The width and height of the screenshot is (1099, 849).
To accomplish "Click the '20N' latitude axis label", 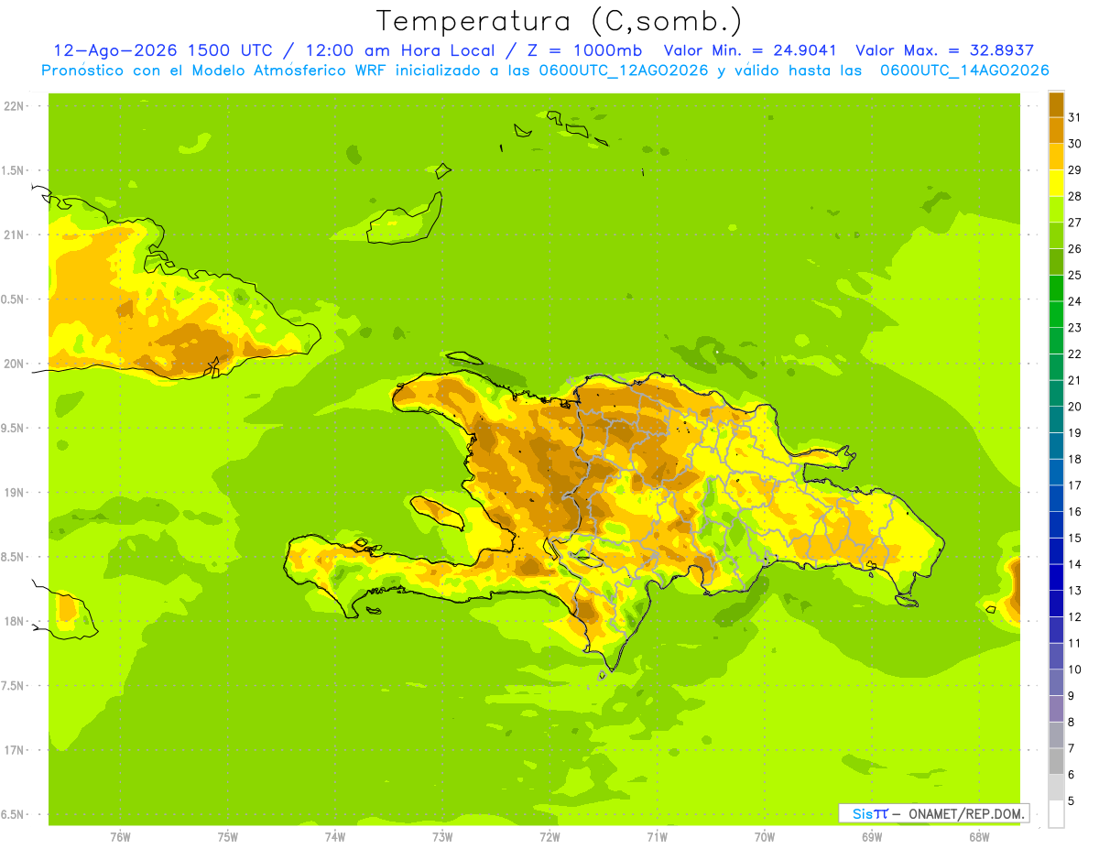I will pos(15,364).
